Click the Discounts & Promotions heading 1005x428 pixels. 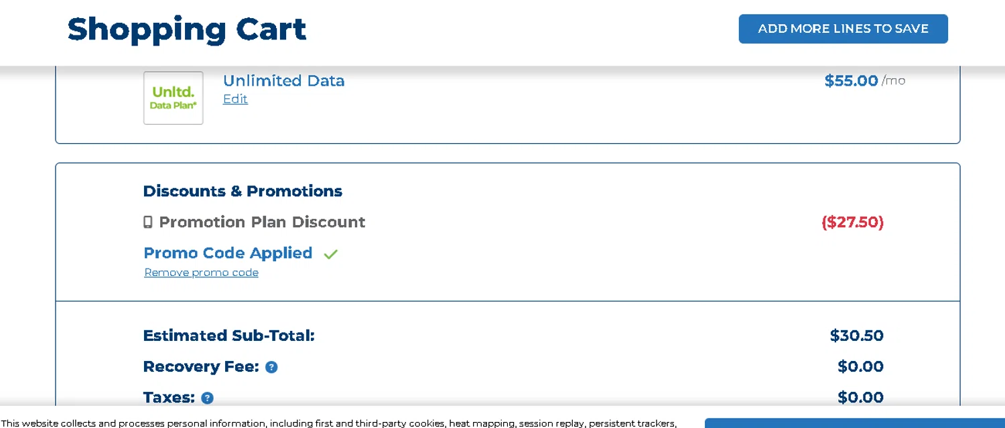[243, 191]
